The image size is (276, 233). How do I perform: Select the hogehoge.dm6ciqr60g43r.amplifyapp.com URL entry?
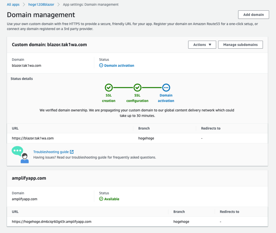[52, 221]
